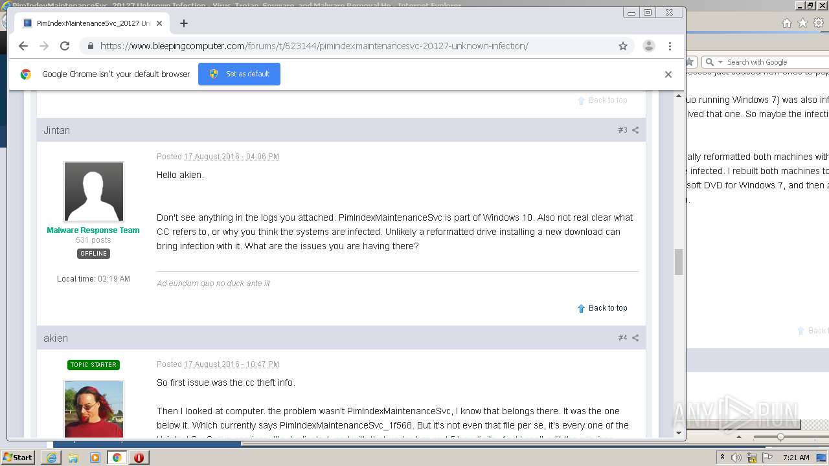
Task: Click the bookmark star beside background search box
Action: 690,62
